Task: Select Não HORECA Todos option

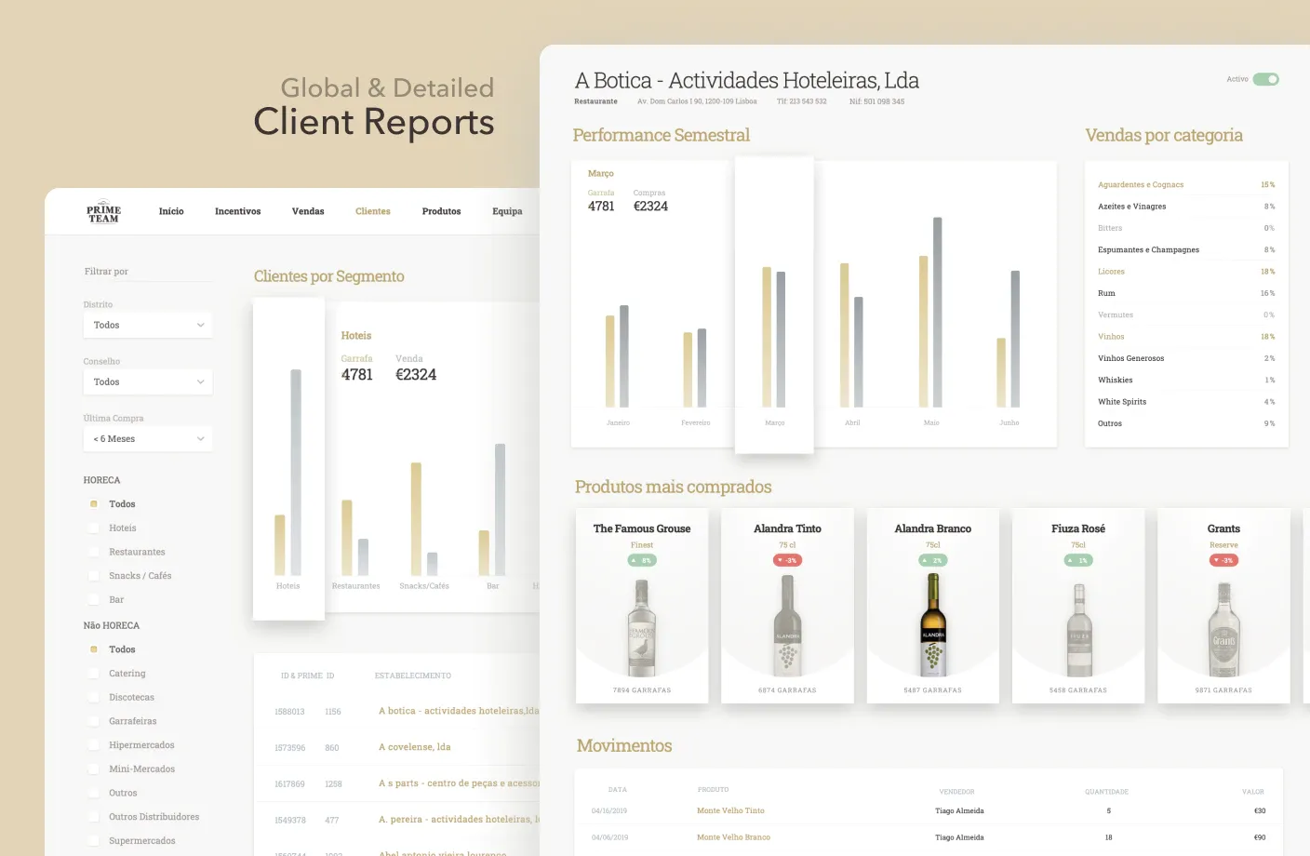Action: [x=94, y=649]
